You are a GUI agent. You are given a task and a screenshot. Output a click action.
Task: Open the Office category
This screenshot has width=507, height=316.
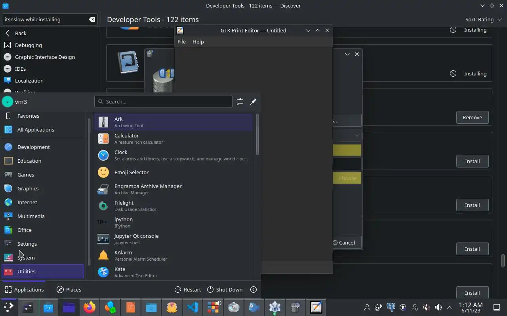pyautogui.click(x=43, y=230)
